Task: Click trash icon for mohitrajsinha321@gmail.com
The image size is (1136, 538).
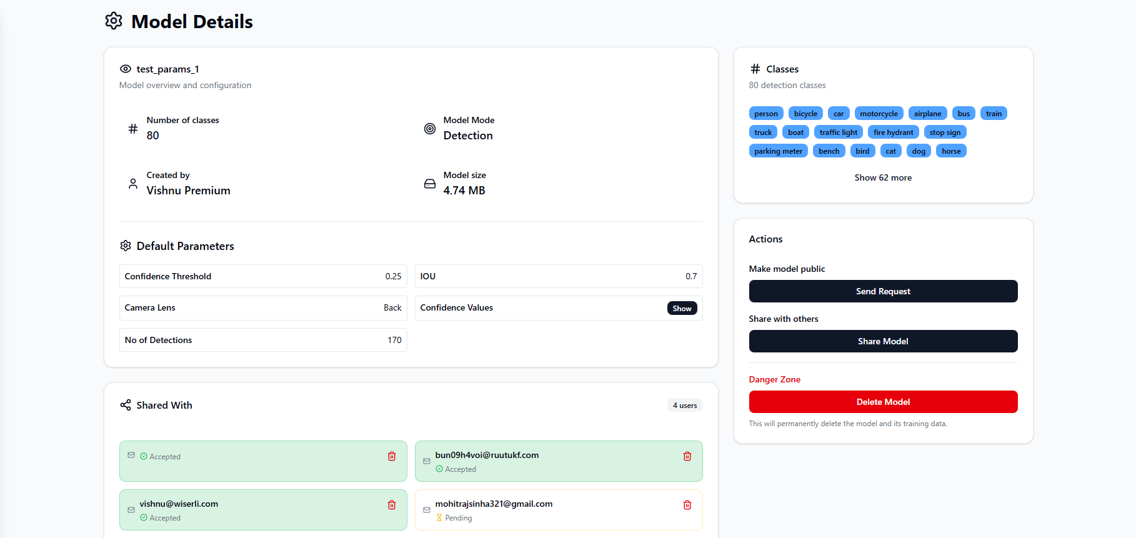Action: (x=687, y=505)
